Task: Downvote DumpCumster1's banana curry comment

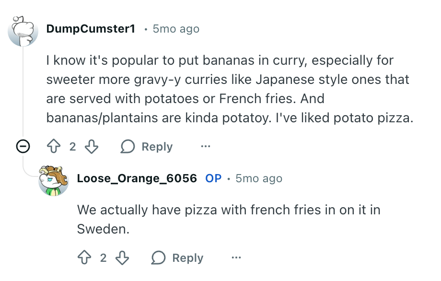Action: pos(91,146)
